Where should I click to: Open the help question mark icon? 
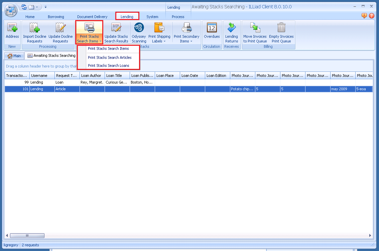click(x=372, y=16)
